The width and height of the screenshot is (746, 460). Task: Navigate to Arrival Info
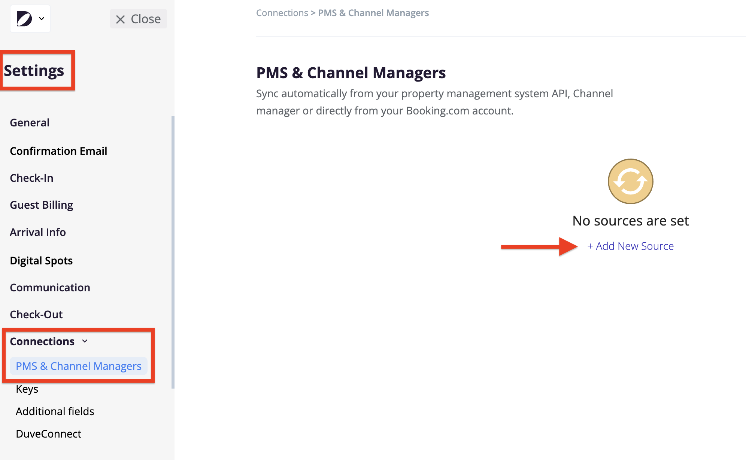point(38,232)
